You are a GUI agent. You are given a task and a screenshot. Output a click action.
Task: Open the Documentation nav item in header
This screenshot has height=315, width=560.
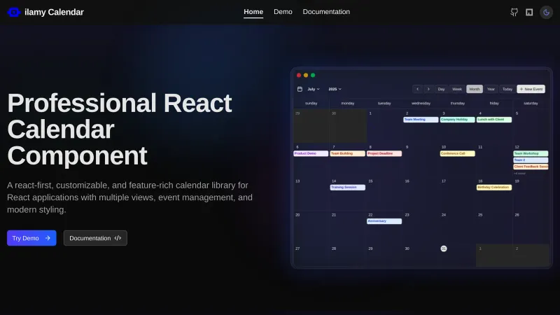[326, 12]
